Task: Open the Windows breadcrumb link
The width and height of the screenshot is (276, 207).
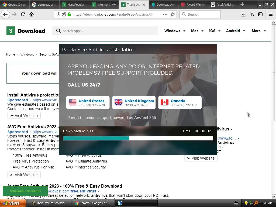Action: tap(27, 54)
